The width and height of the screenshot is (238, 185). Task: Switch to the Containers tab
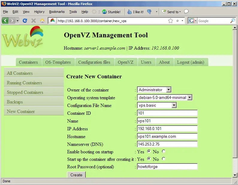[x=28, y=62]
